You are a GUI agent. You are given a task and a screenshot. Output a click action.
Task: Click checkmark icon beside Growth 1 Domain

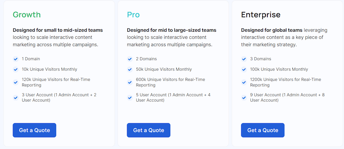tap(16, 59)
